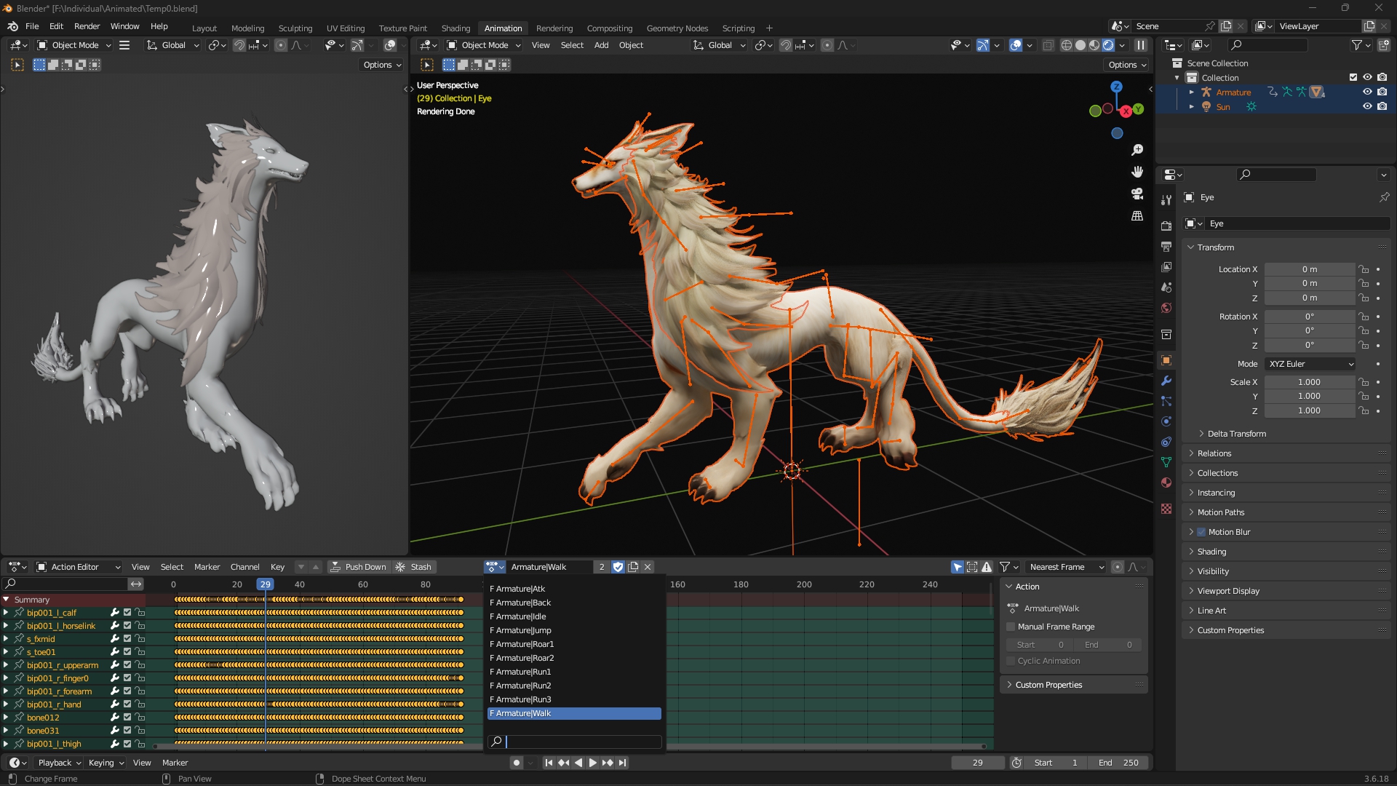
Task: Click the End frame 250 field
Action: click(x=1119, y=763)
